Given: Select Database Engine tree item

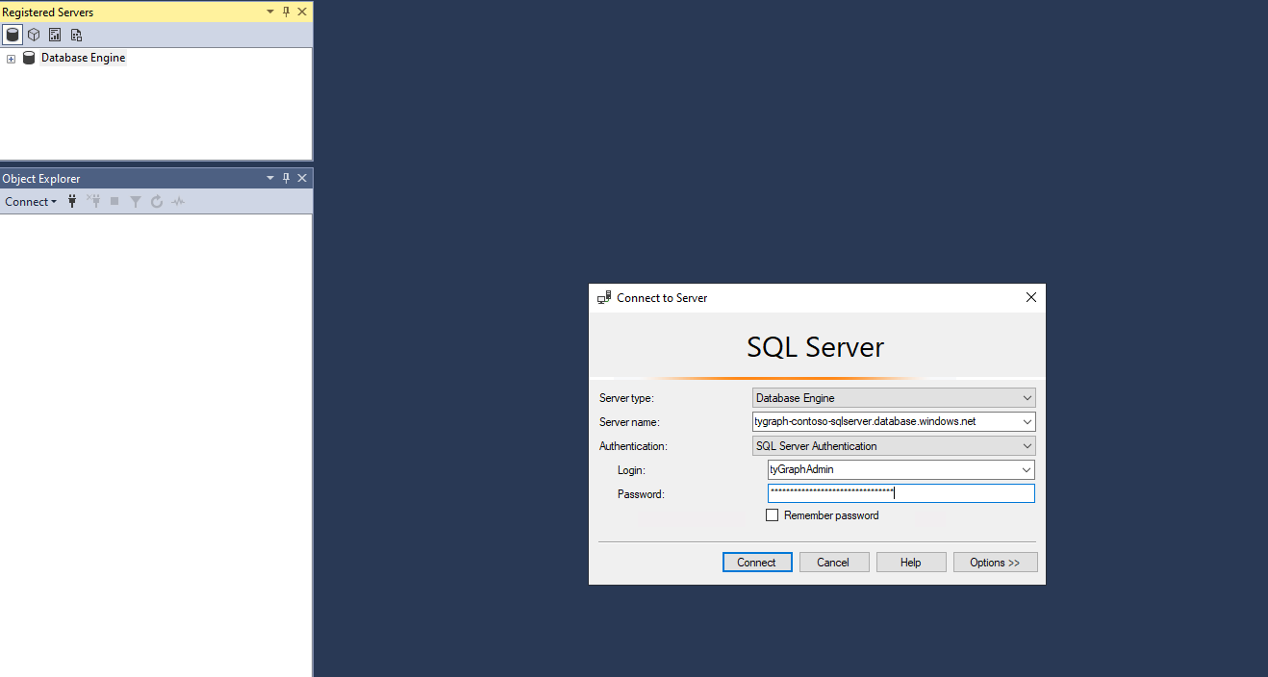Looking at the screenshot, I should (83, 58).
